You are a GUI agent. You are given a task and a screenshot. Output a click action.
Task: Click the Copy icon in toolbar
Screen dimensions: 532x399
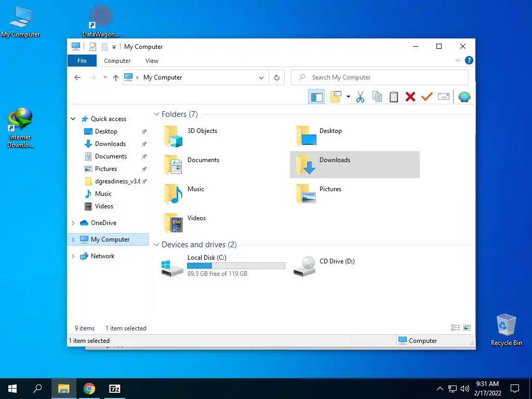click(377, 97)
